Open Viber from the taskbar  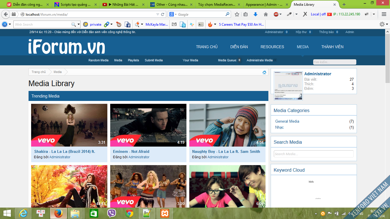pyautogui.click(x=112, y=213)
